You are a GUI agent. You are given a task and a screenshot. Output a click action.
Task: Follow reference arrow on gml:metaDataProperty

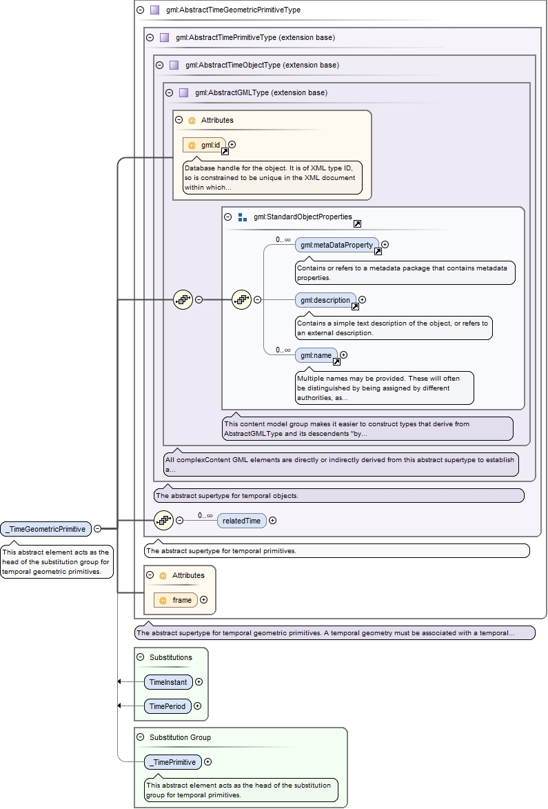[x=378, y=251]
